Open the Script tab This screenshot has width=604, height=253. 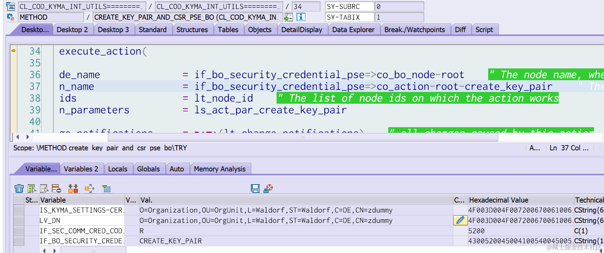tap(484, 30)
